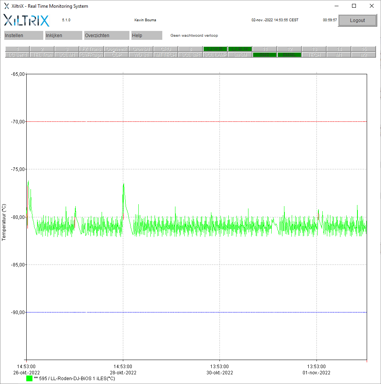This screenshot has width=381, height=384.
Task: Select the green SMS status indicator
Action: click(265, 55)
